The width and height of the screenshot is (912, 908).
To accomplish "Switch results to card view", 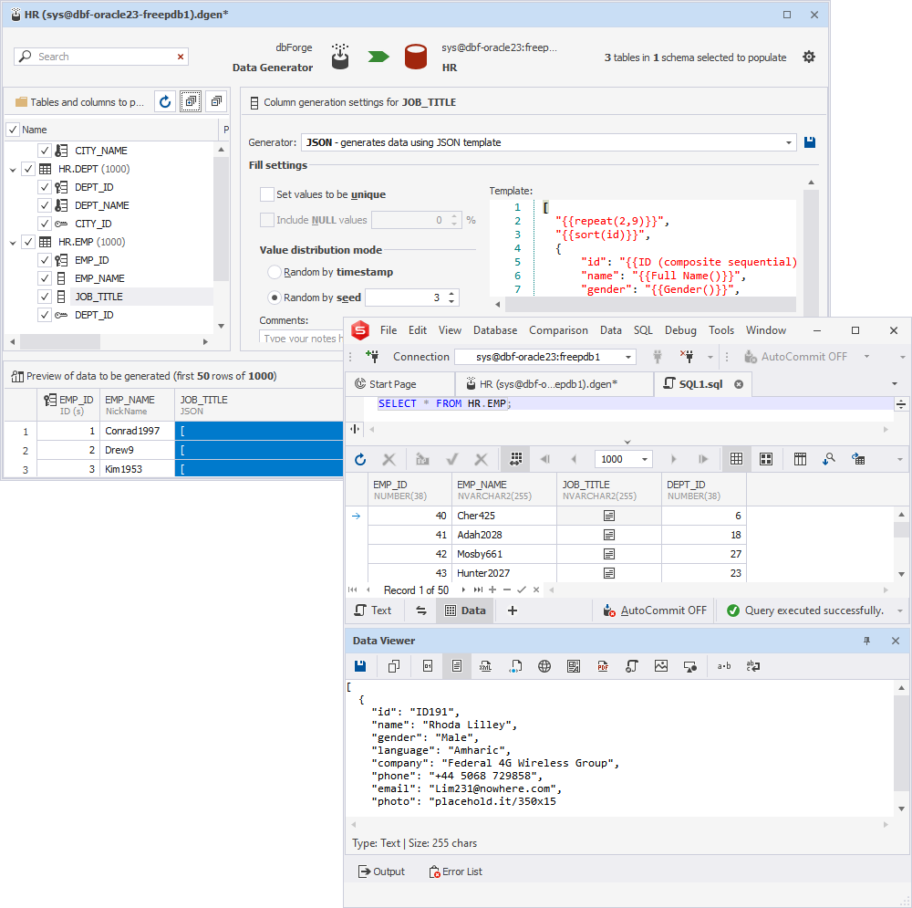I will point(766,459).
